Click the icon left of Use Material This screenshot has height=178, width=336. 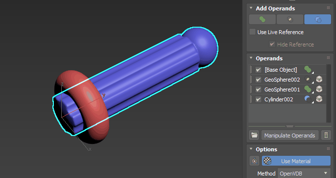pos(254,161)
